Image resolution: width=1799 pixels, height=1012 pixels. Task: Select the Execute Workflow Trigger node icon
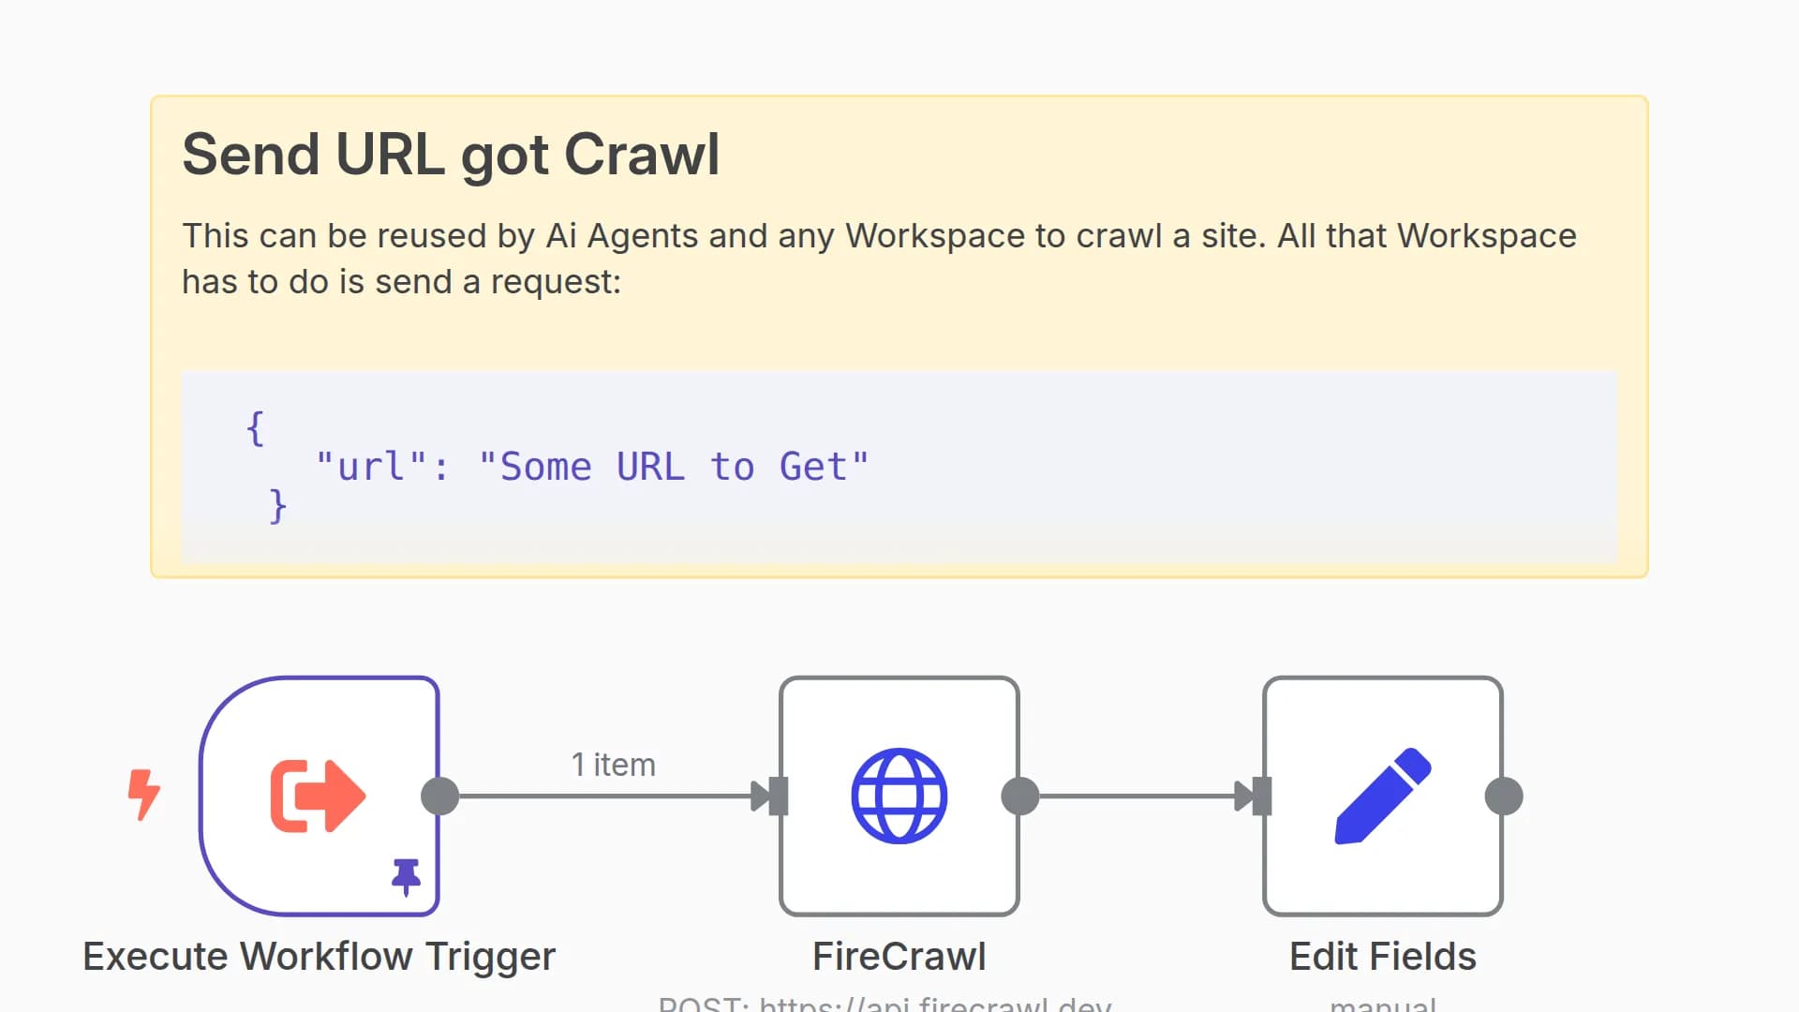pyautogui.click(x=319, y=796)
